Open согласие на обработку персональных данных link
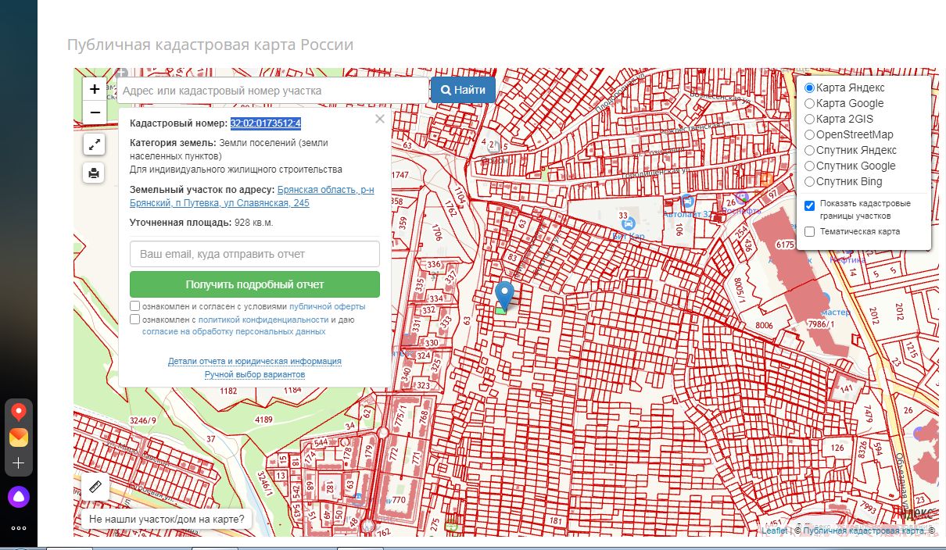Viewport: 946px width, 550px height. [234, 331]
